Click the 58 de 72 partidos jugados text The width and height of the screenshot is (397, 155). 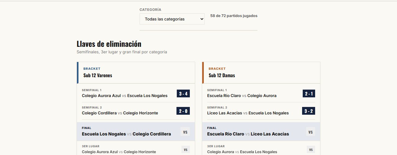(x=234, y=16)
